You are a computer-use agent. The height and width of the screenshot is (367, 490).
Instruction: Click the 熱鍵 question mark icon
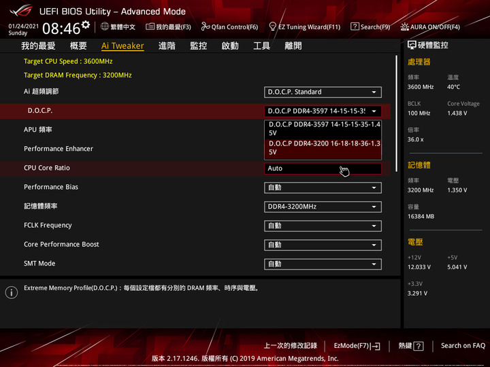click(x=419, y=346)
